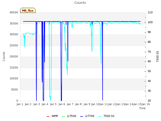Click the 40000 left axis label
Screen dimensions: 161x121
tap(14, 12)
